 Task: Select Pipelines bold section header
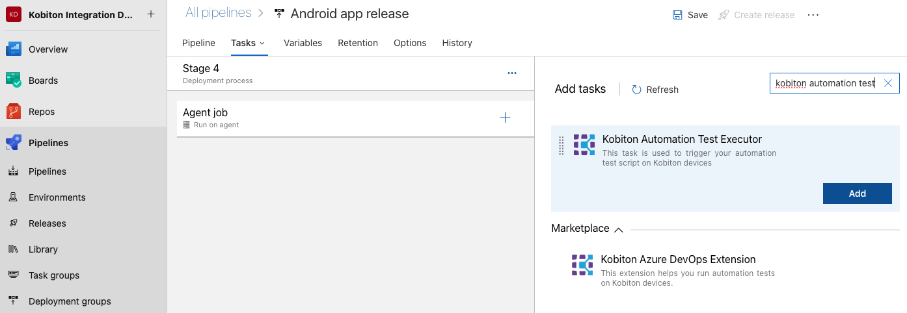48,143
